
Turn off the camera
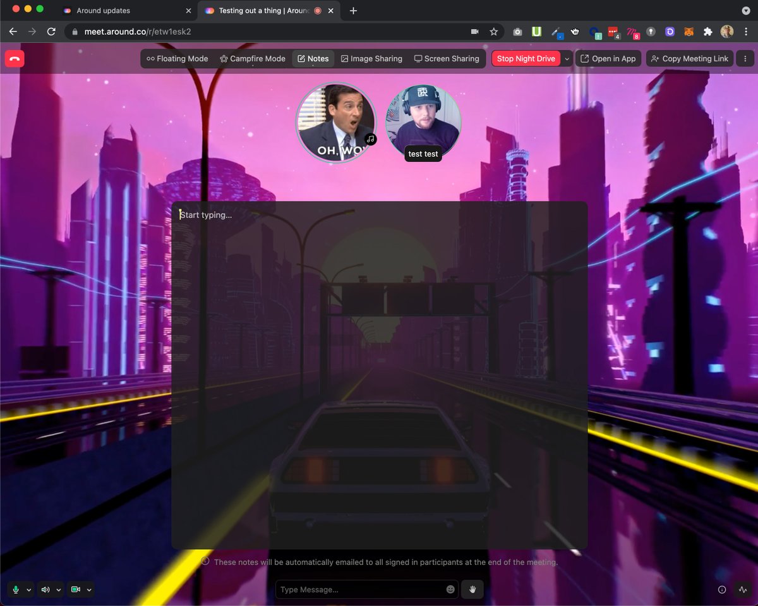click(75, 589)
